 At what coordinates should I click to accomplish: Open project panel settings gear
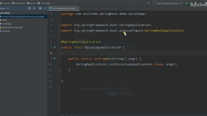[40, 8]
